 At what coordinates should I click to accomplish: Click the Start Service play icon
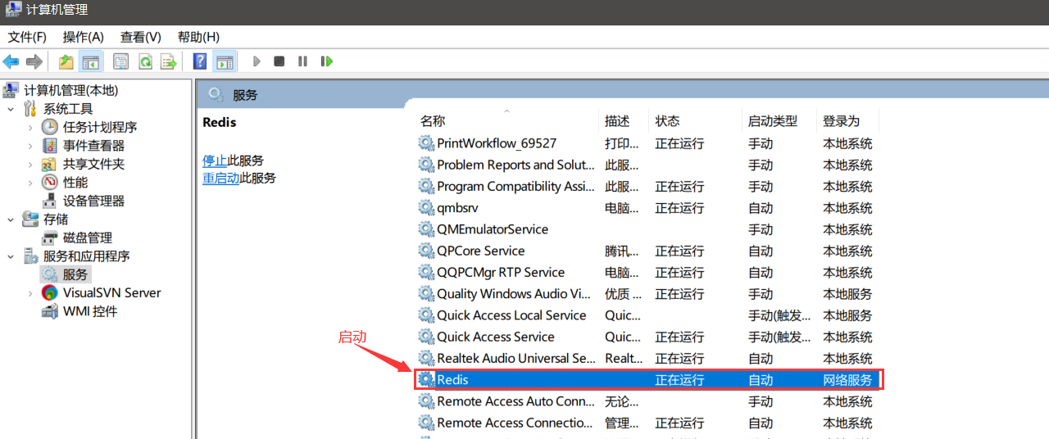pyautogui.click(x=257, y=61)
